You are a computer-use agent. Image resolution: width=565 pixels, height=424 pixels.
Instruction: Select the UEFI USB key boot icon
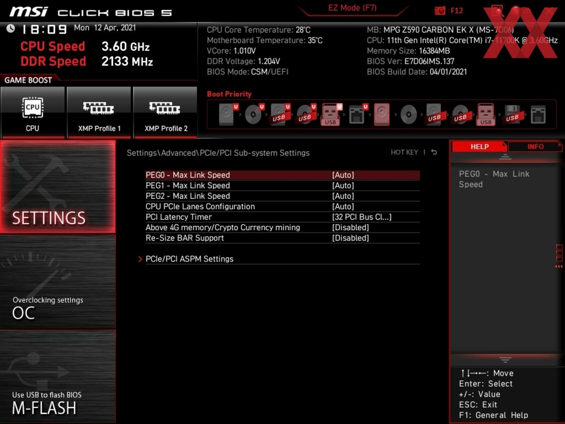[331, 114]
